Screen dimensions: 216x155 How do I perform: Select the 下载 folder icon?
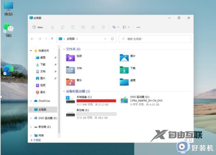pyautogui.click(x=124, y=70)
